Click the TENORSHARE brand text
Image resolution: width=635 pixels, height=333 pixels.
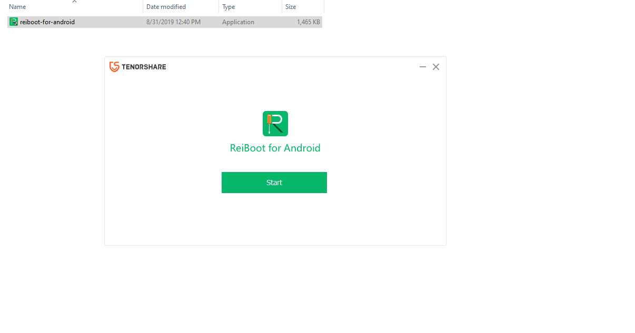(x=144, y=67)
